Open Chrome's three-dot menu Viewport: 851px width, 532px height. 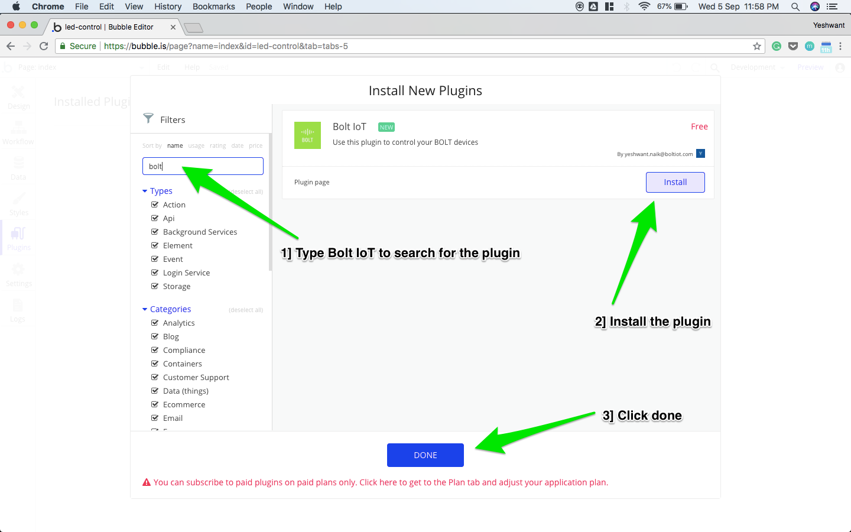(840, 46)
